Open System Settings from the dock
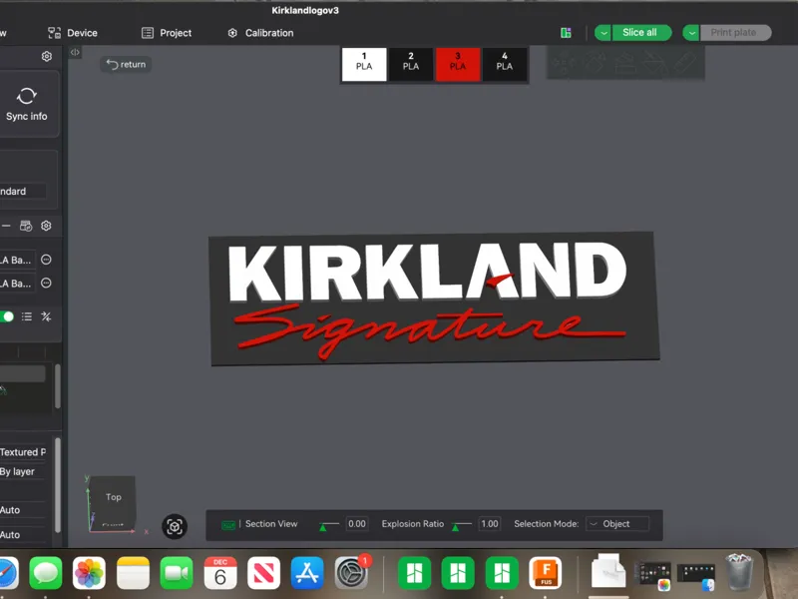 click(x=351, y=573)
